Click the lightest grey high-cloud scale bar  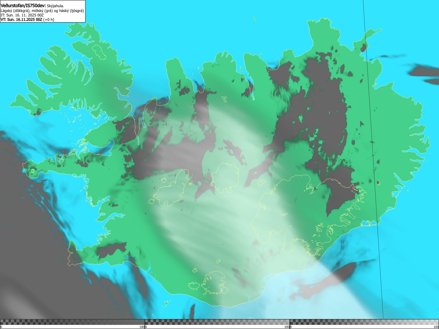coord(364,322)
